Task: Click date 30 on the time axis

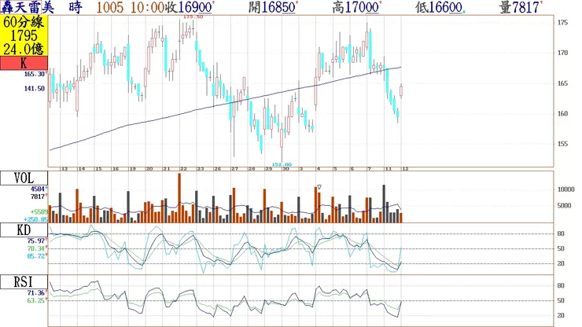Action: [x=285, y=169]
